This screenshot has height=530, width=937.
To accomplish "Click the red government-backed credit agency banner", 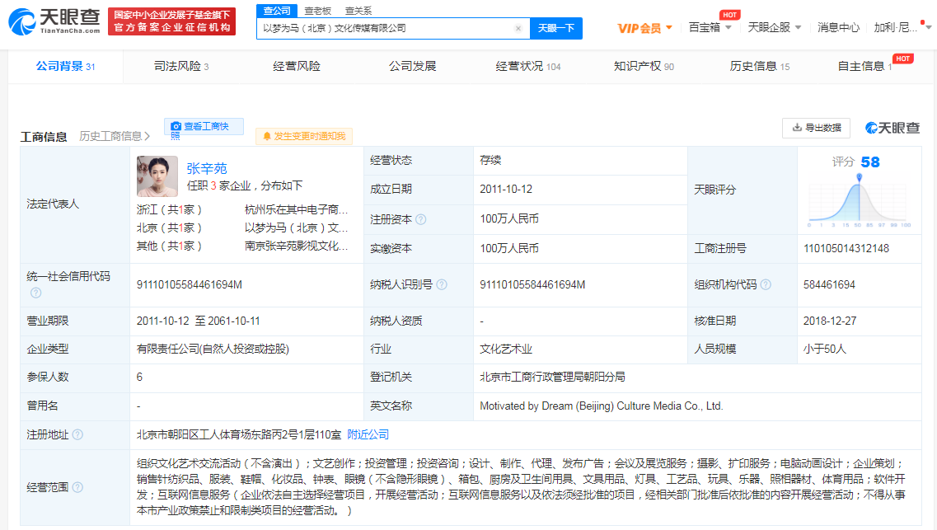I will coord(172,21).
